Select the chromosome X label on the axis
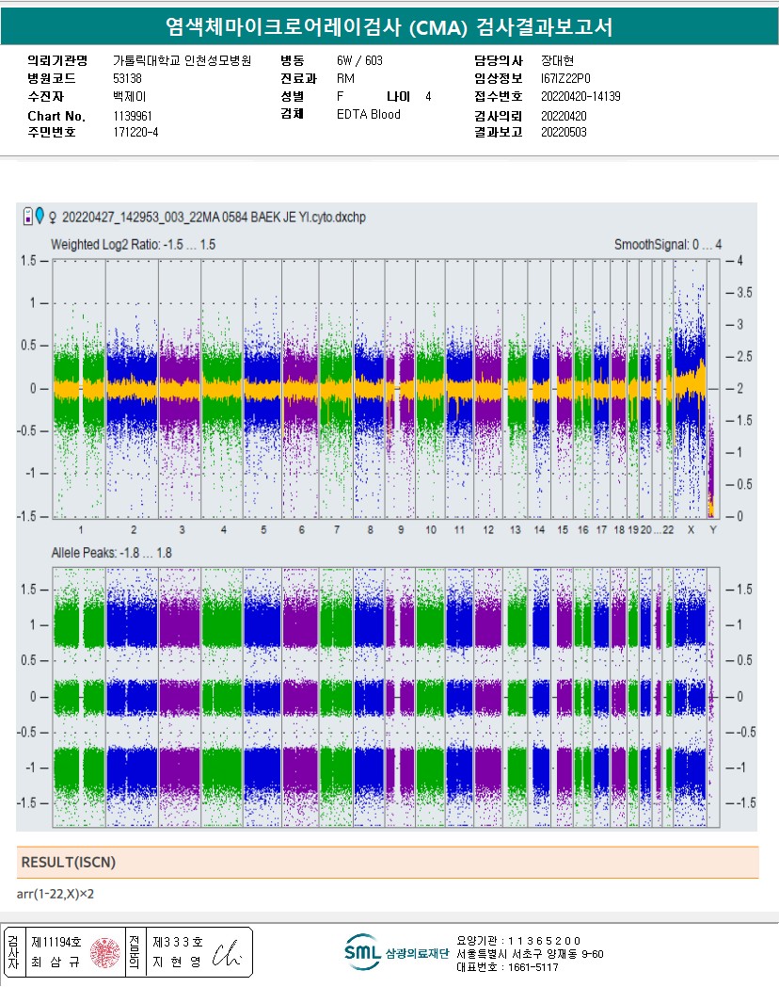 point(692,530)
